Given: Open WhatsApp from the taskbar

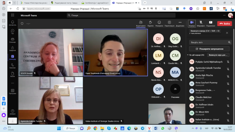Looking at the screenshot, I should 163,128.
